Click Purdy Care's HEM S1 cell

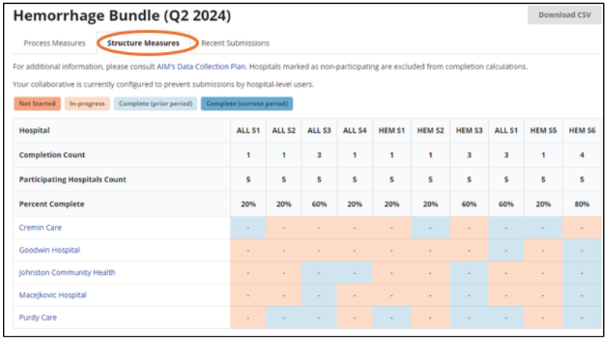(394, 318)
